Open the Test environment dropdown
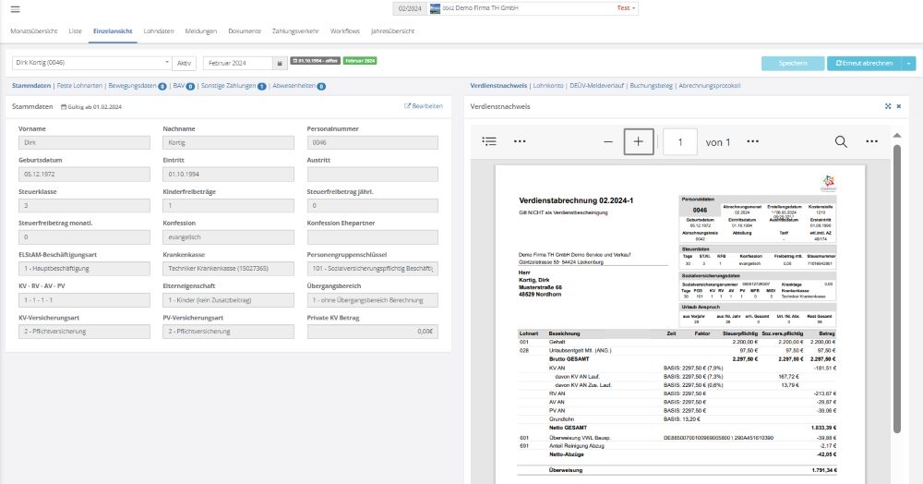Screen dimensions: 923x484 pos(626,8)
